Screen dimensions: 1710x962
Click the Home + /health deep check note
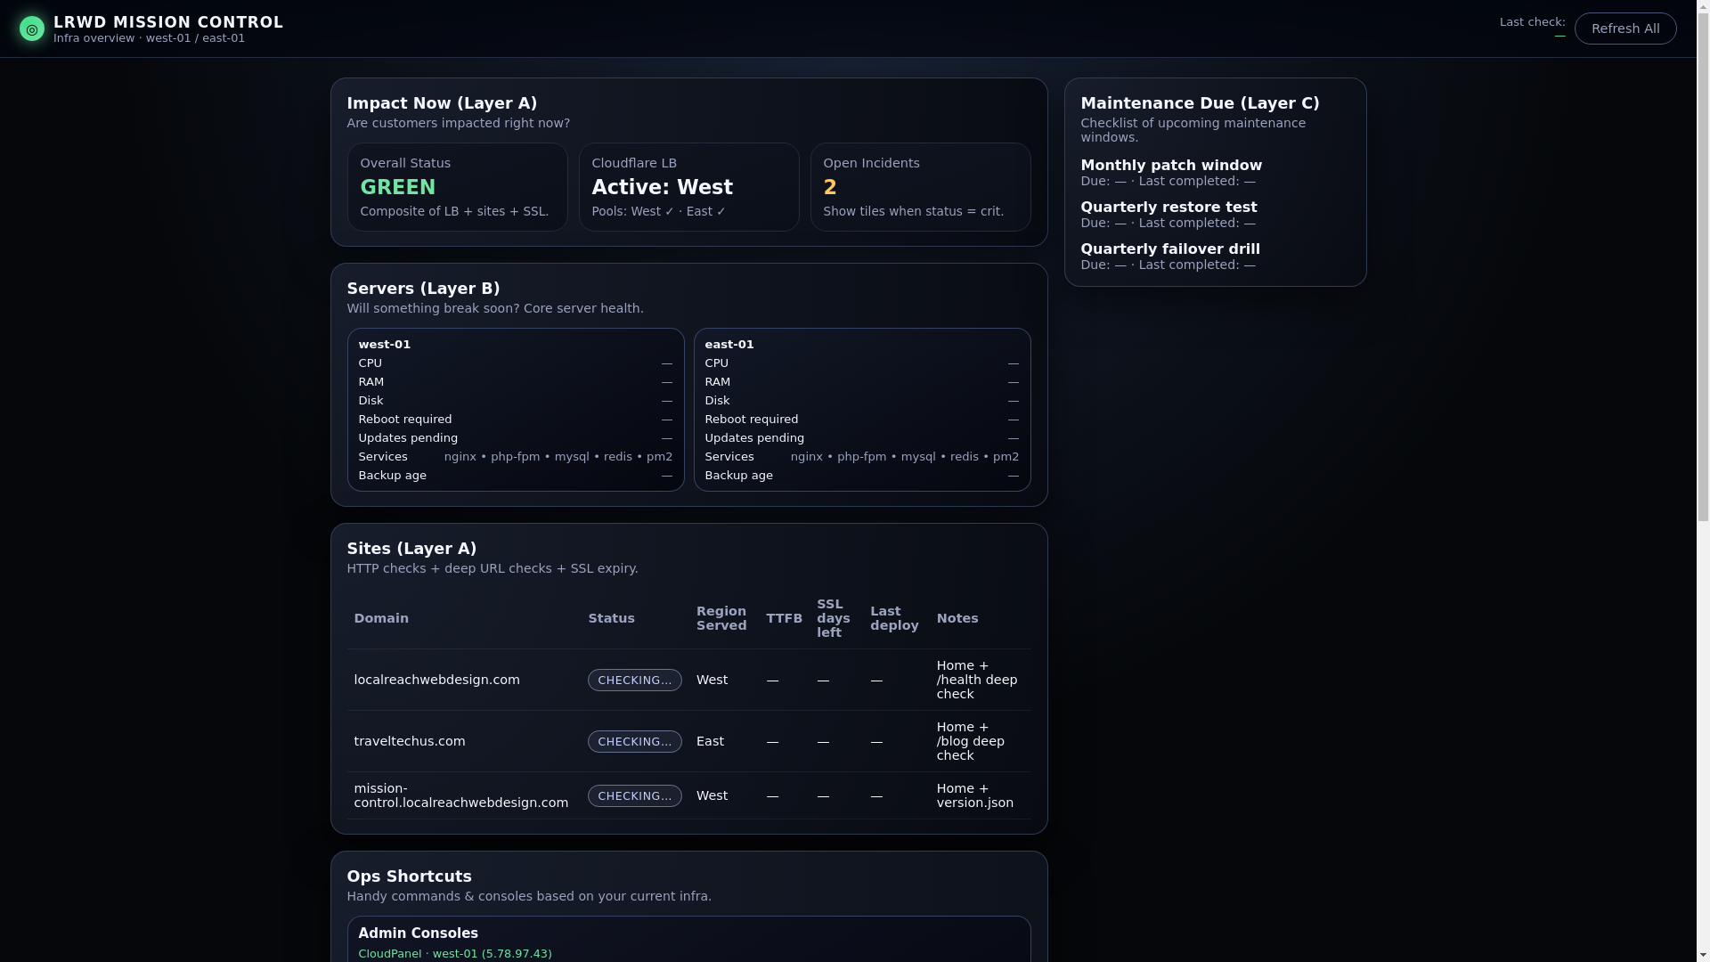coord(977,680)
